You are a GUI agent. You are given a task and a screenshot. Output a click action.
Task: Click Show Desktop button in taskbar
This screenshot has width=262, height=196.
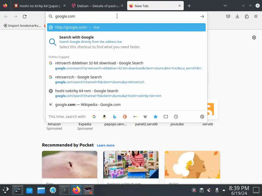256,190
